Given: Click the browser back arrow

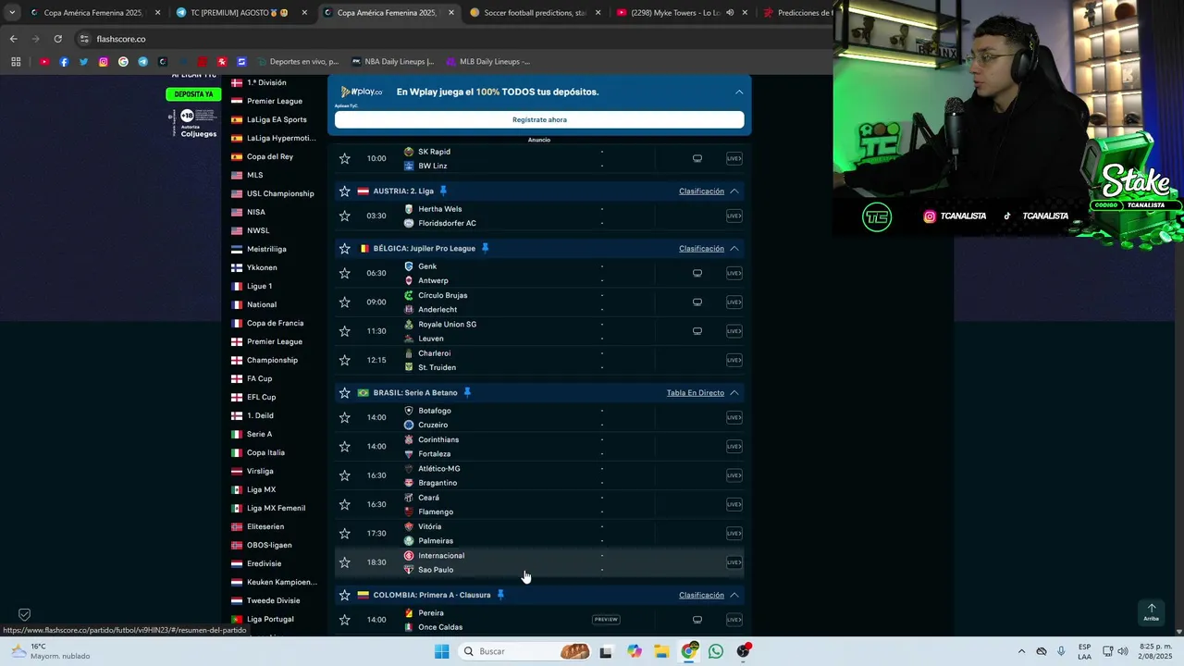Looking at the screenshot, I should [x=13, y=39].
